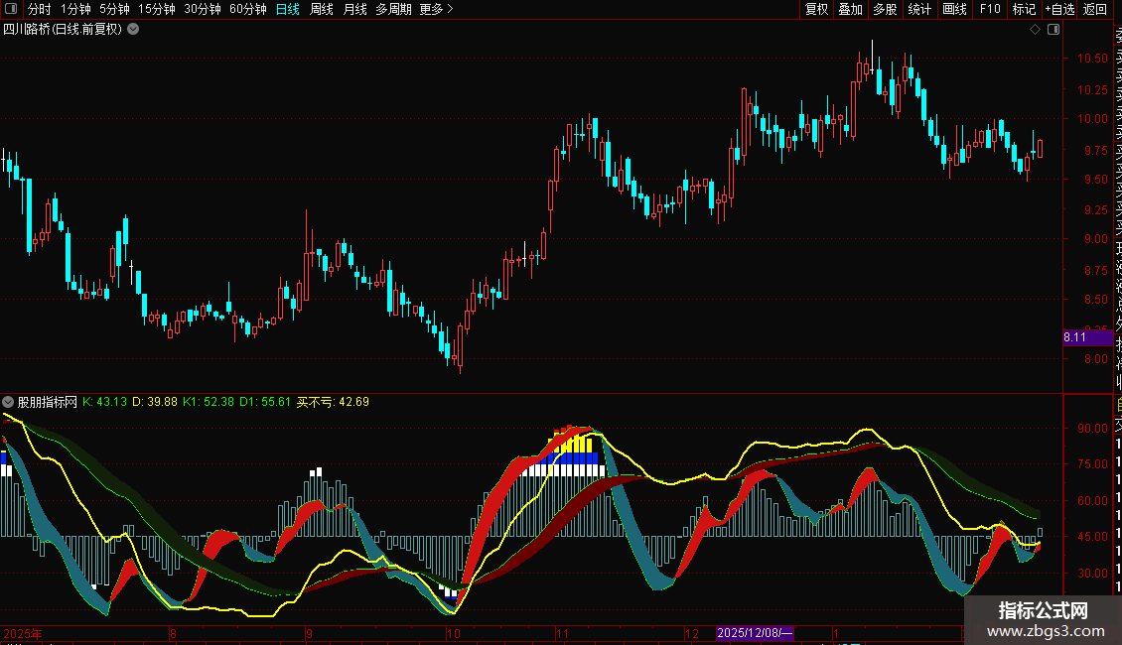Toggle the right side panel icon
This screenshot has height=645, width=1122.
(1053, 30)
